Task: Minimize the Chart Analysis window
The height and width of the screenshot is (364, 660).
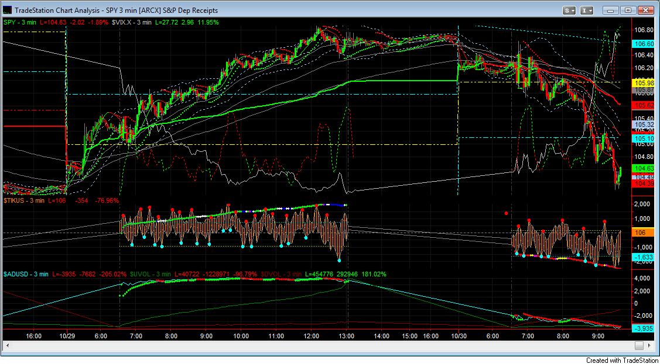Action: pos(611,10)
